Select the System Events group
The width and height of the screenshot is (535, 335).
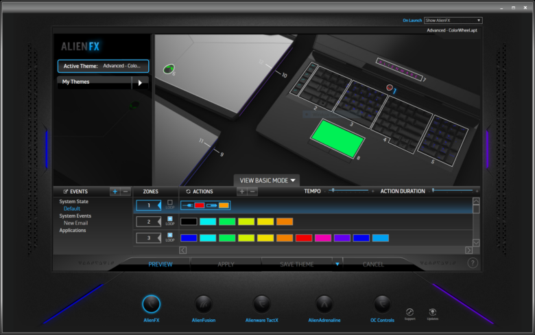coord(75,216)
